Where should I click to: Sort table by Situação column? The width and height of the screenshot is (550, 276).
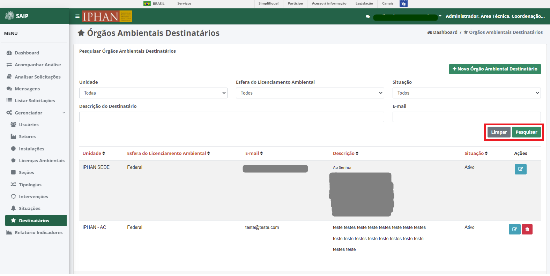pos(476,154)
